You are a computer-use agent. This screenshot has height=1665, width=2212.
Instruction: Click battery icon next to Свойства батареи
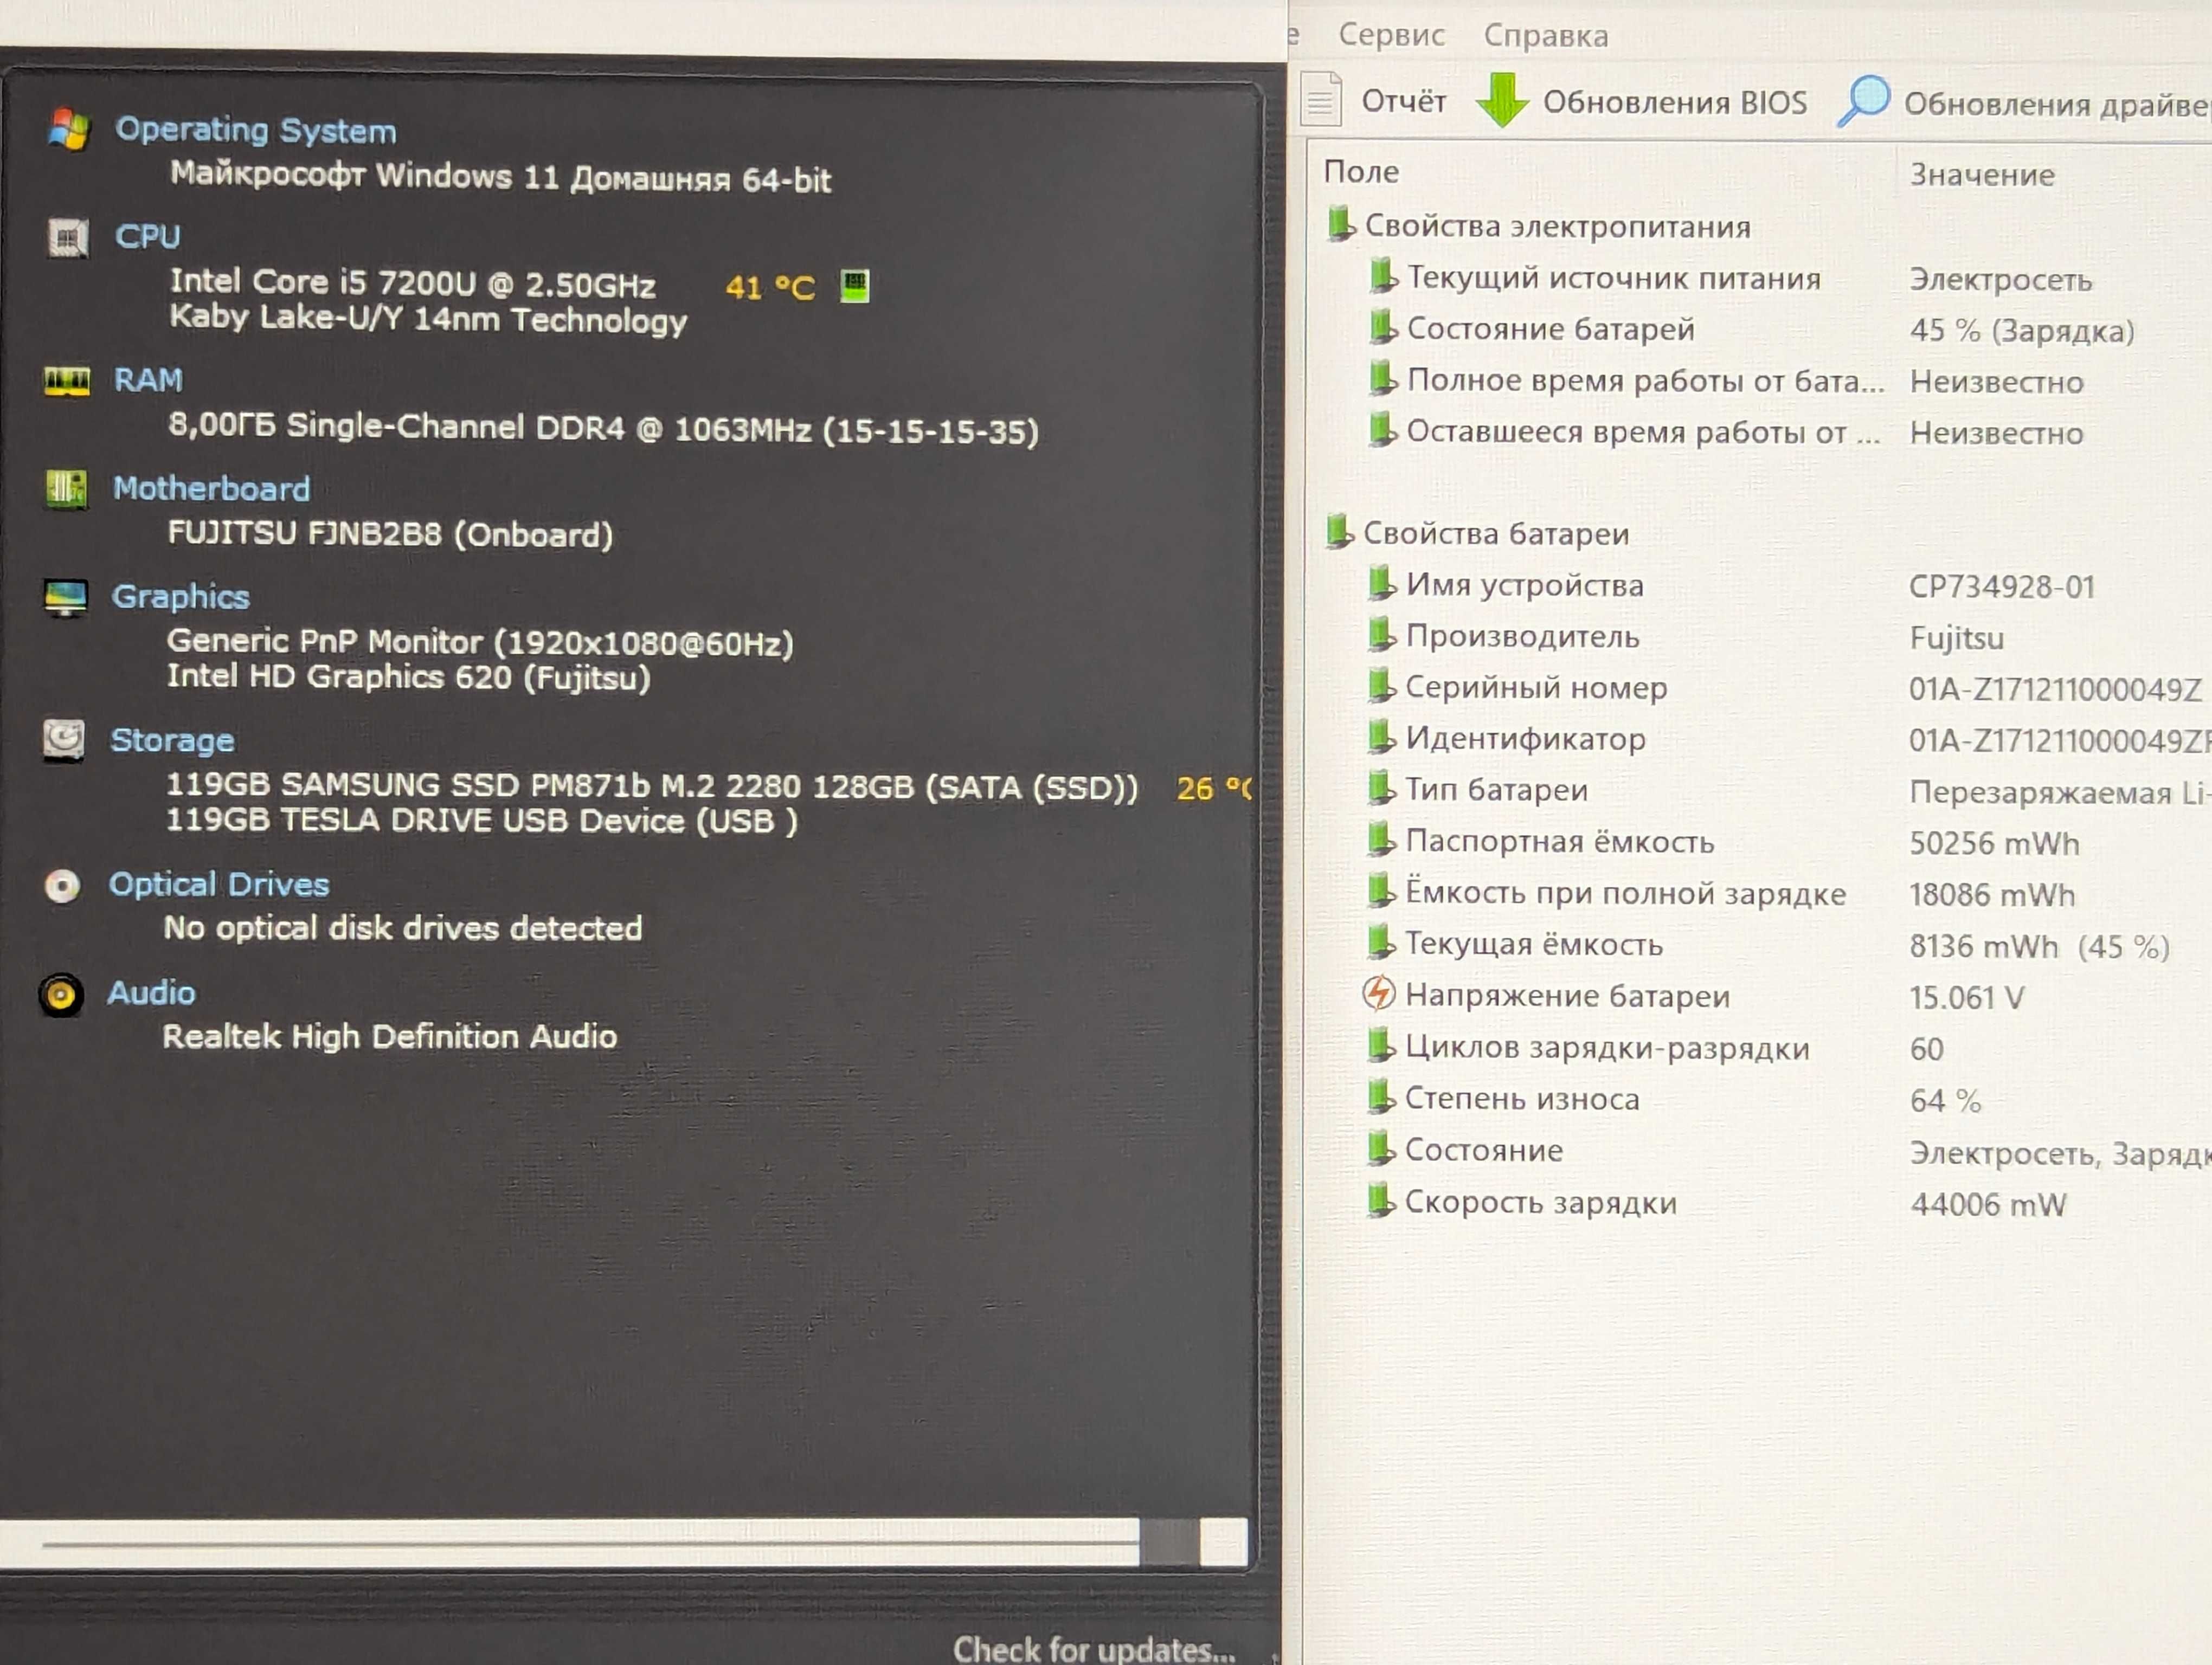1339,531
